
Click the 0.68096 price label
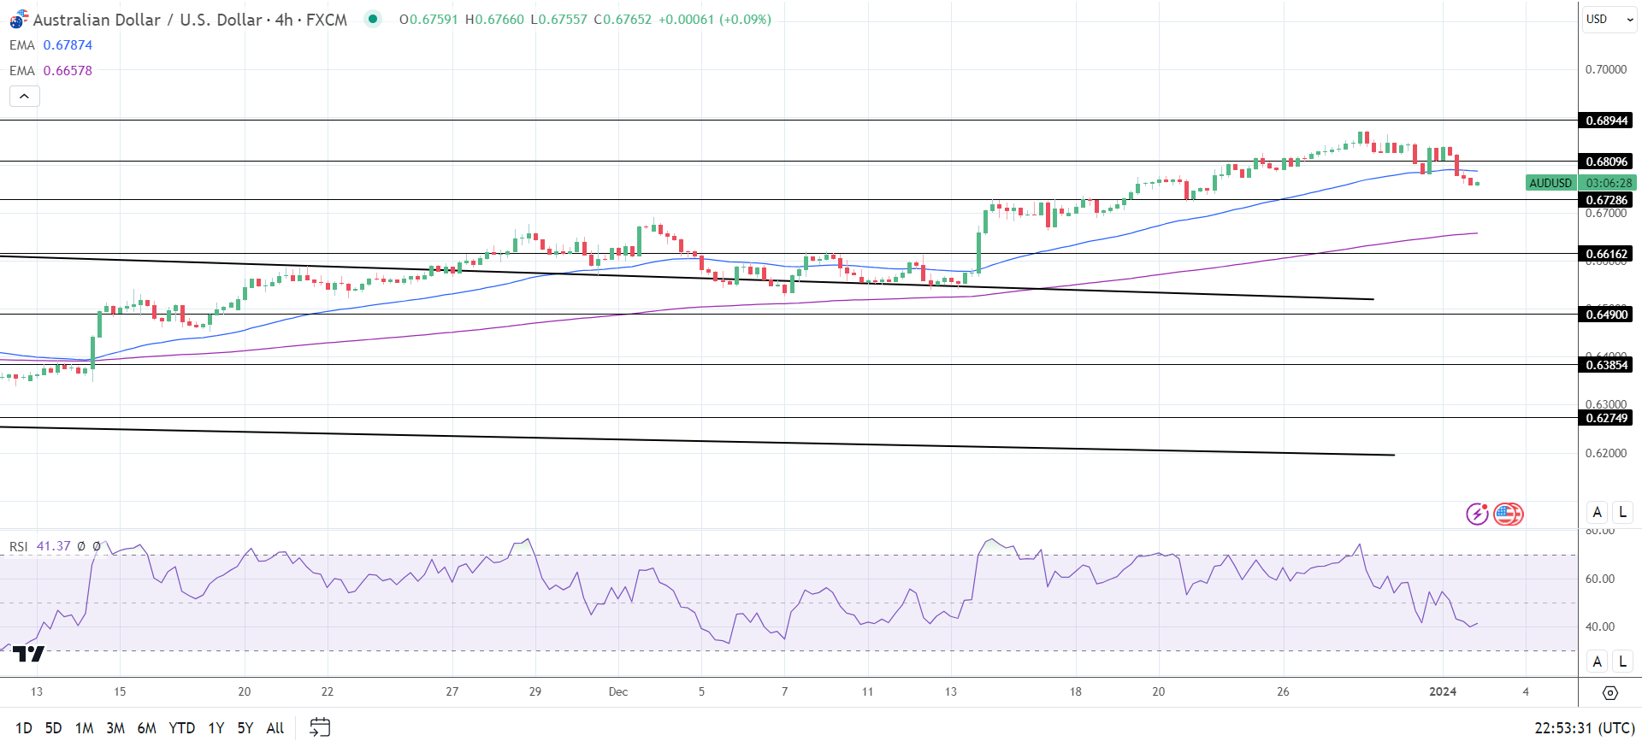point(1606,162)
